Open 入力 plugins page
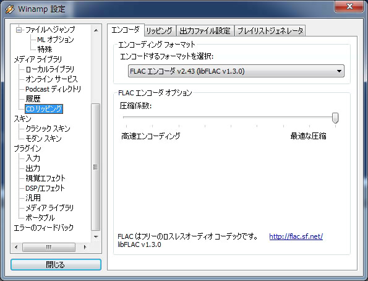 point(33,158)
